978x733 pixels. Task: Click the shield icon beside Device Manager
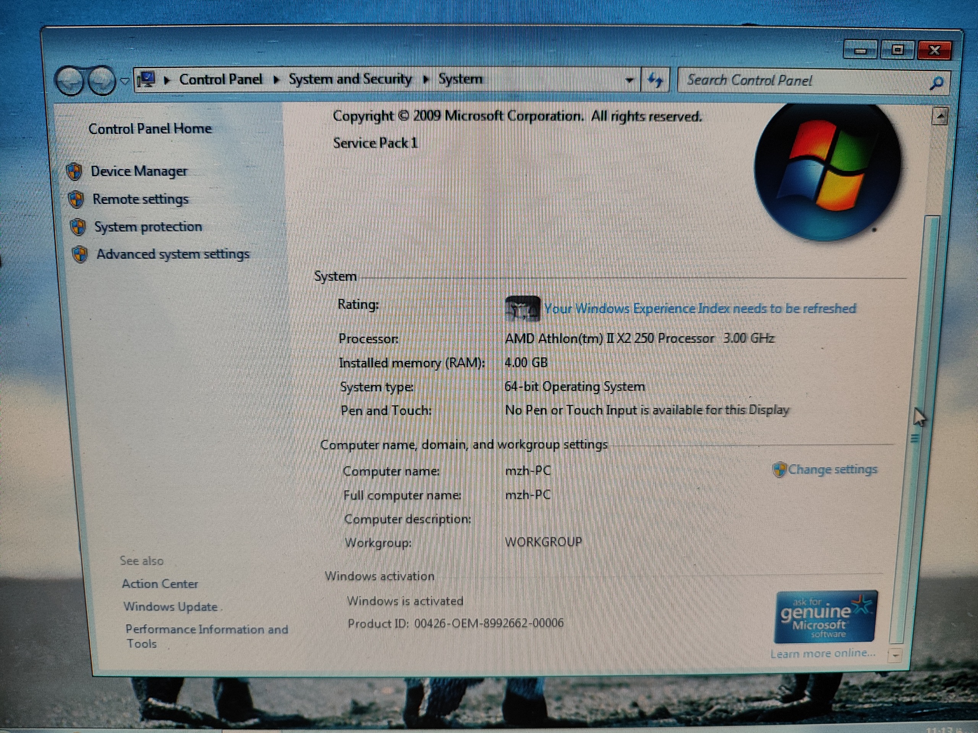tap(74, 171)
